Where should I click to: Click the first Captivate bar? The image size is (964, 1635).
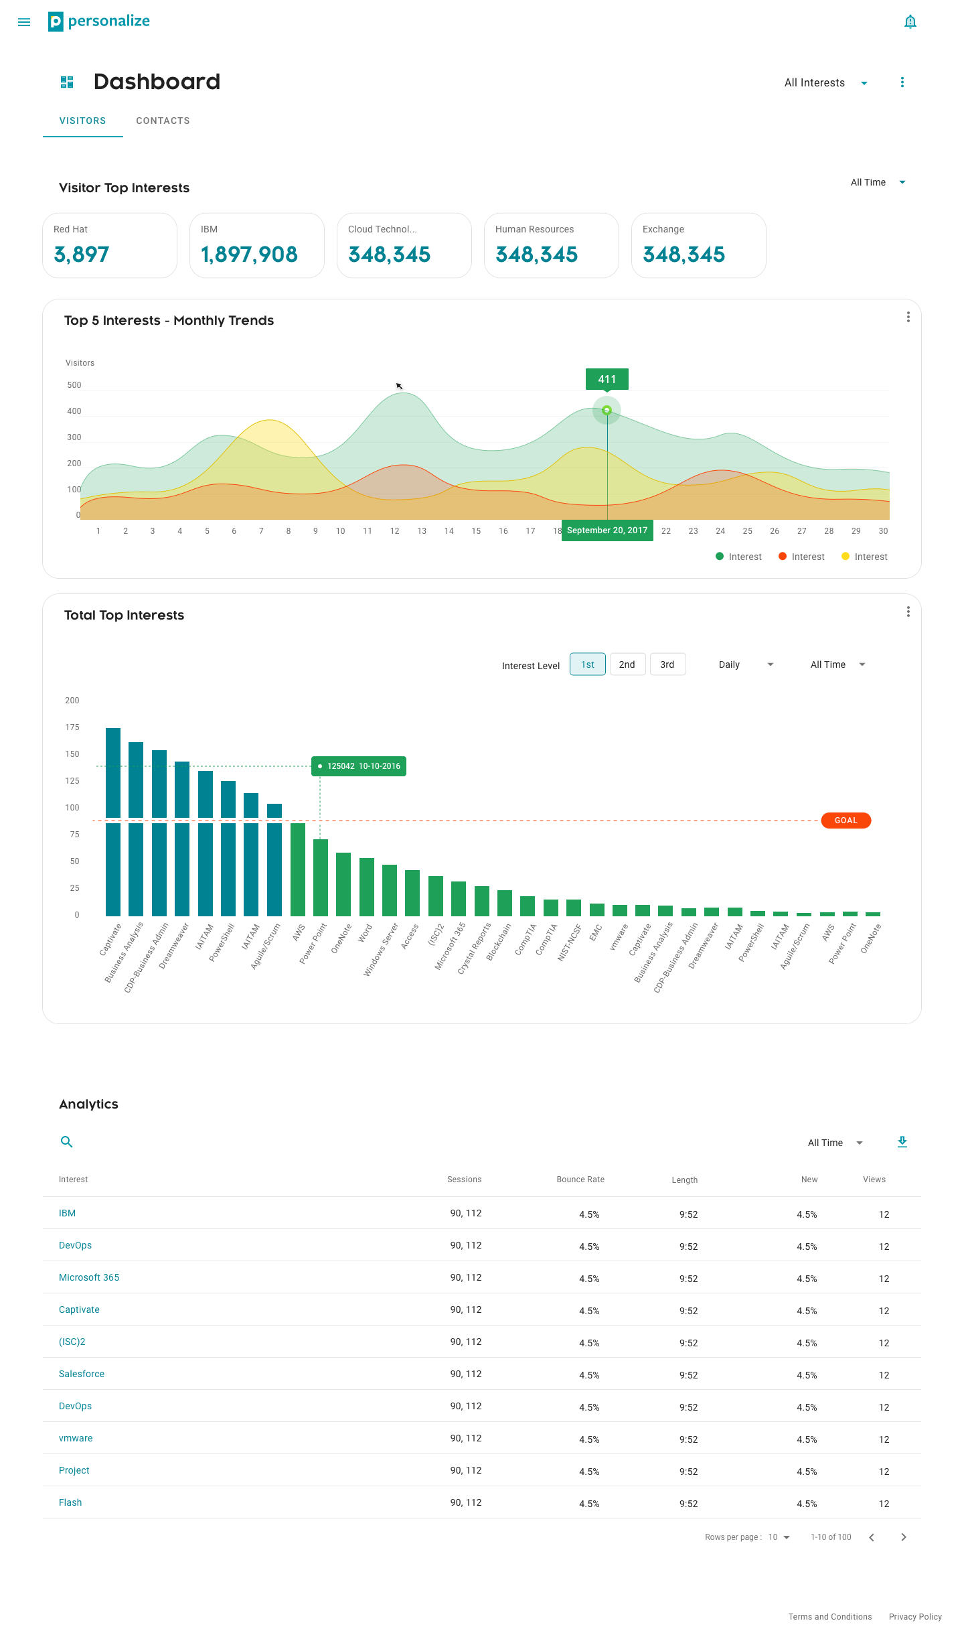pyautogui.click(x=113, y=822)
